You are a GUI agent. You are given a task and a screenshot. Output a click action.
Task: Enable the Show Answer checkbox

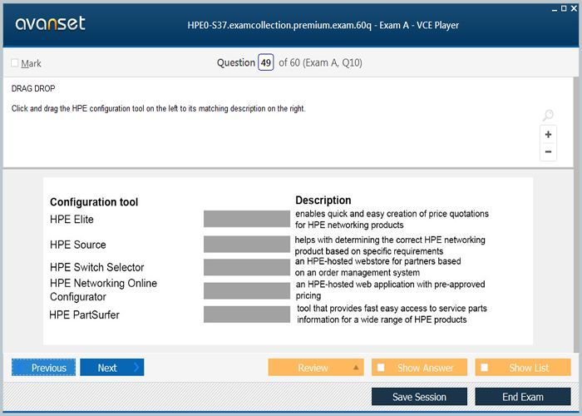click(x=381, y=368)
